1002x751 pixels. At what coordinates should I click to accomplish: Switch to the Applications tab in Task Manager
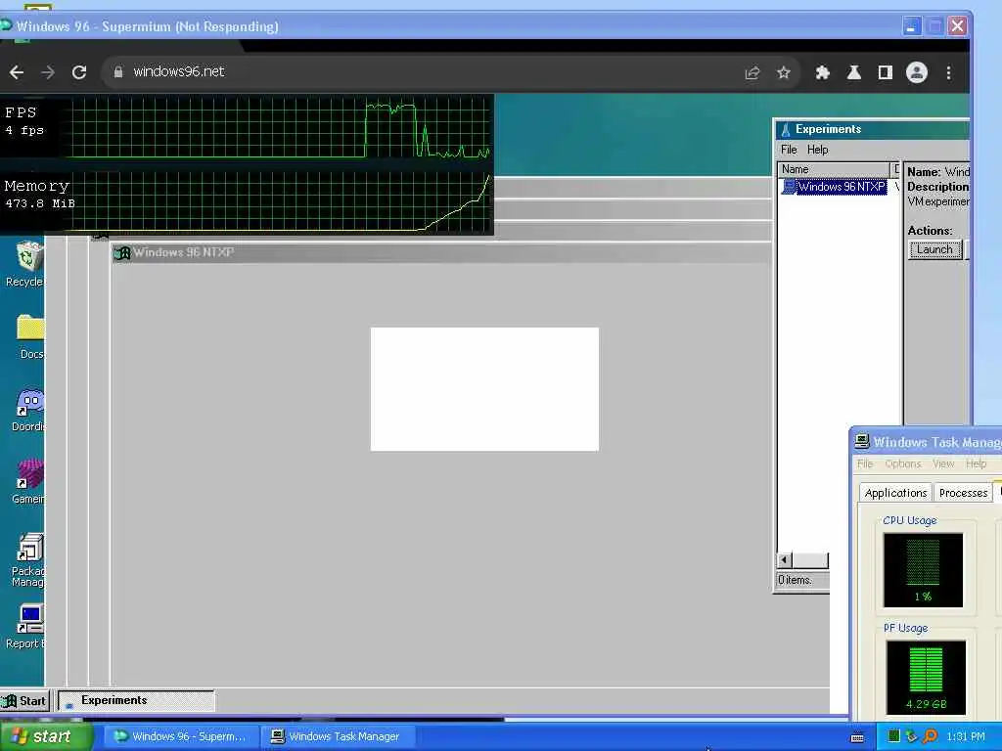tap(895, 493)
